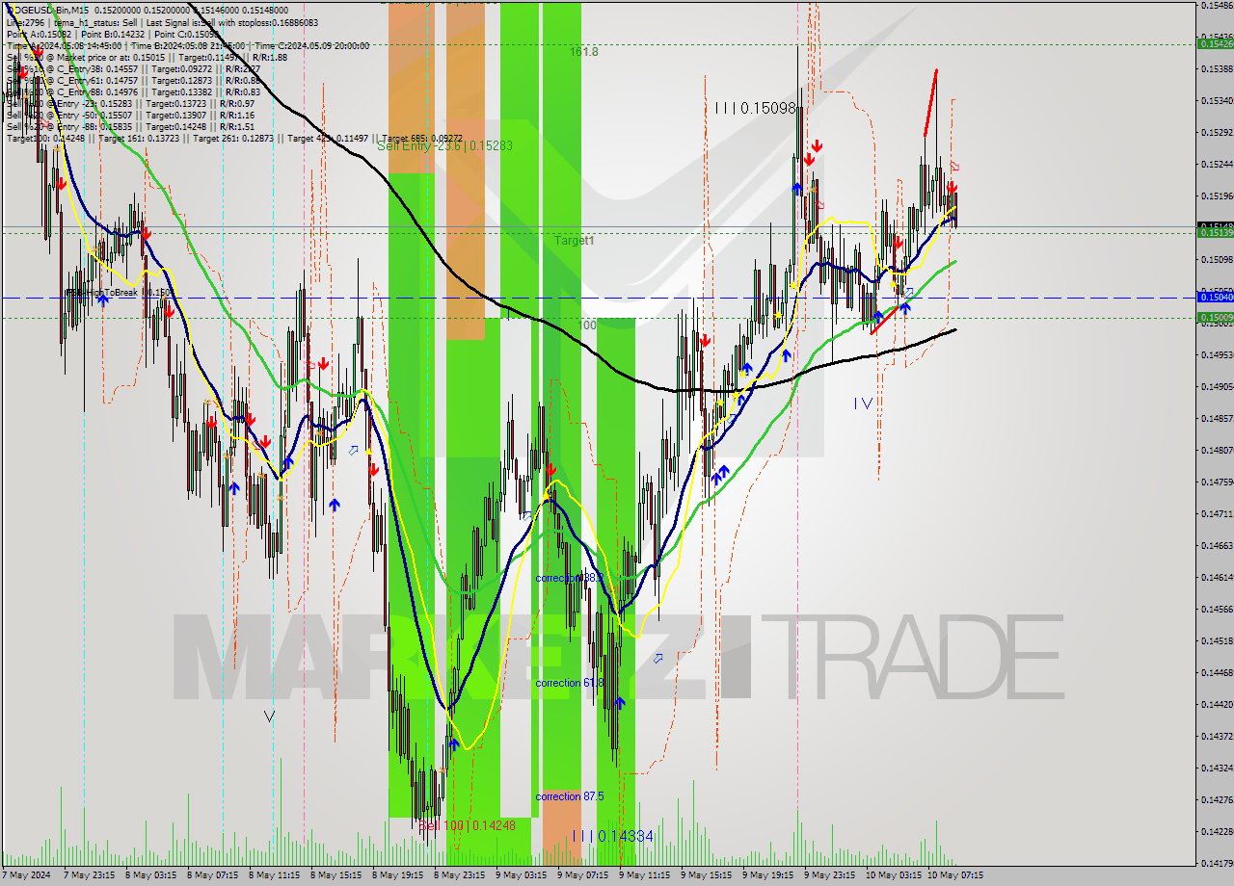Click the 0.15292 price axis label
This screenshot has width=1234, height=886.
[x=1217, y=132]
